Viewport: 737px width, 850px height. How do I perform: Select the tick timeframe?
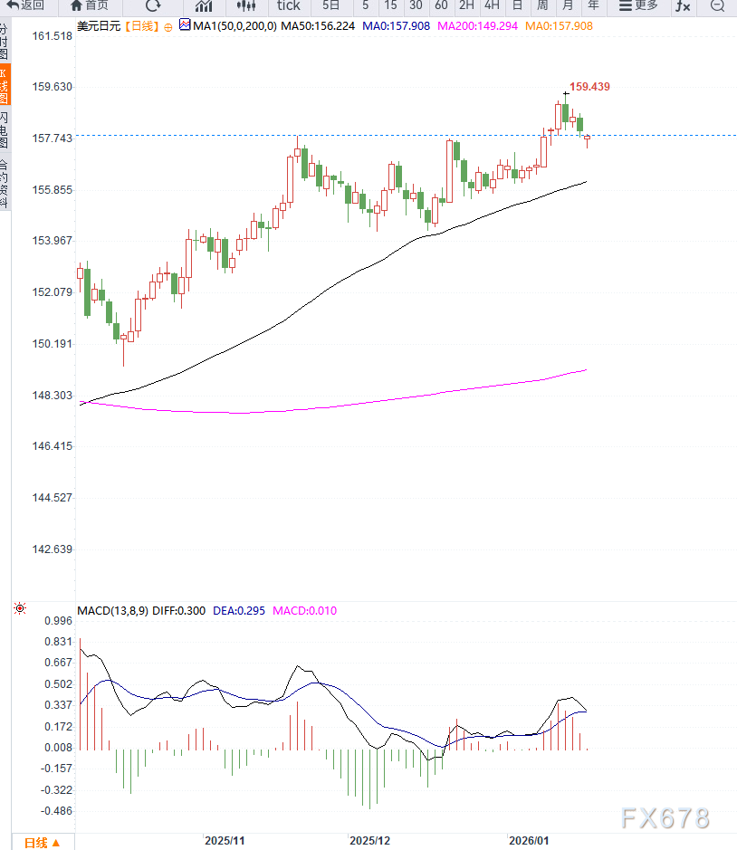tap(288, 5)
